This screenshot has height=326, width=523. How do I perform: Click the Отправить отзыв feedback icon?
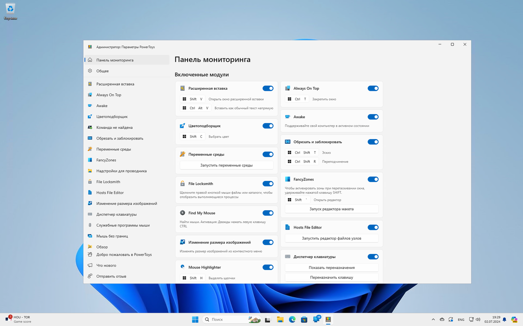pyautogui.click(x=90, y=276)
